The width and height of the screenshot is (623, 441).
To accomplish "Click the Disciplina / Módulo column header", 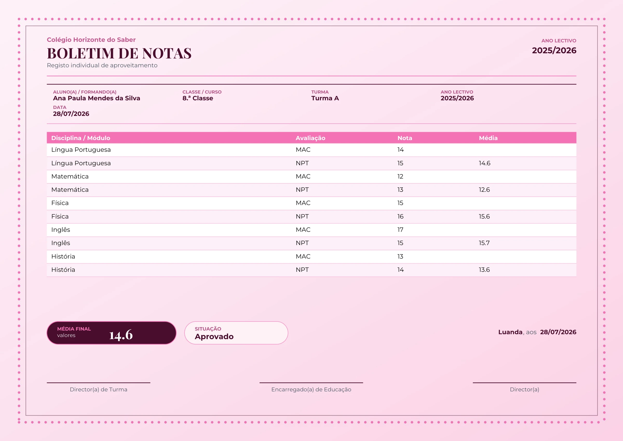I will [80, 138].
